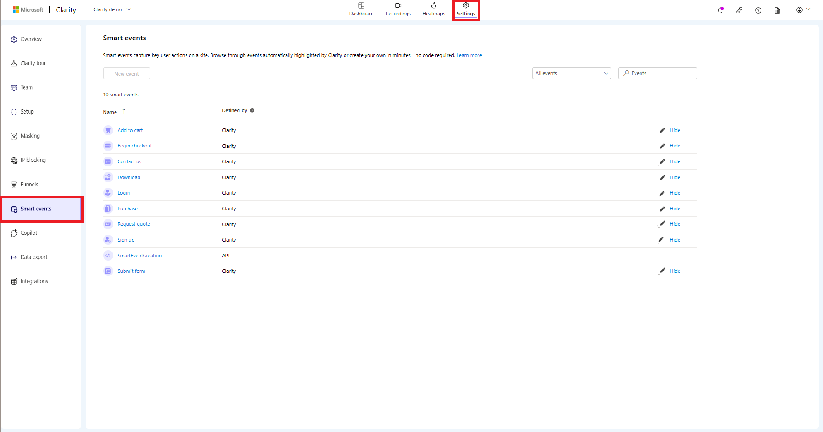Click the Defined by info icon
823x432 pixels.
[252, 110]
